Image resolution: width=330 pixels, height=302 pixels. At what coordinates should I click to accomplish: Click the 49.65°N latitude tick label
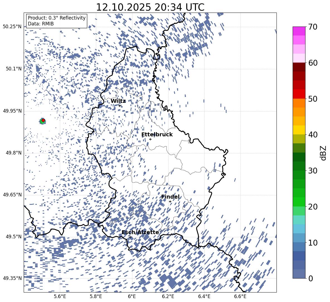pos(12,195)
